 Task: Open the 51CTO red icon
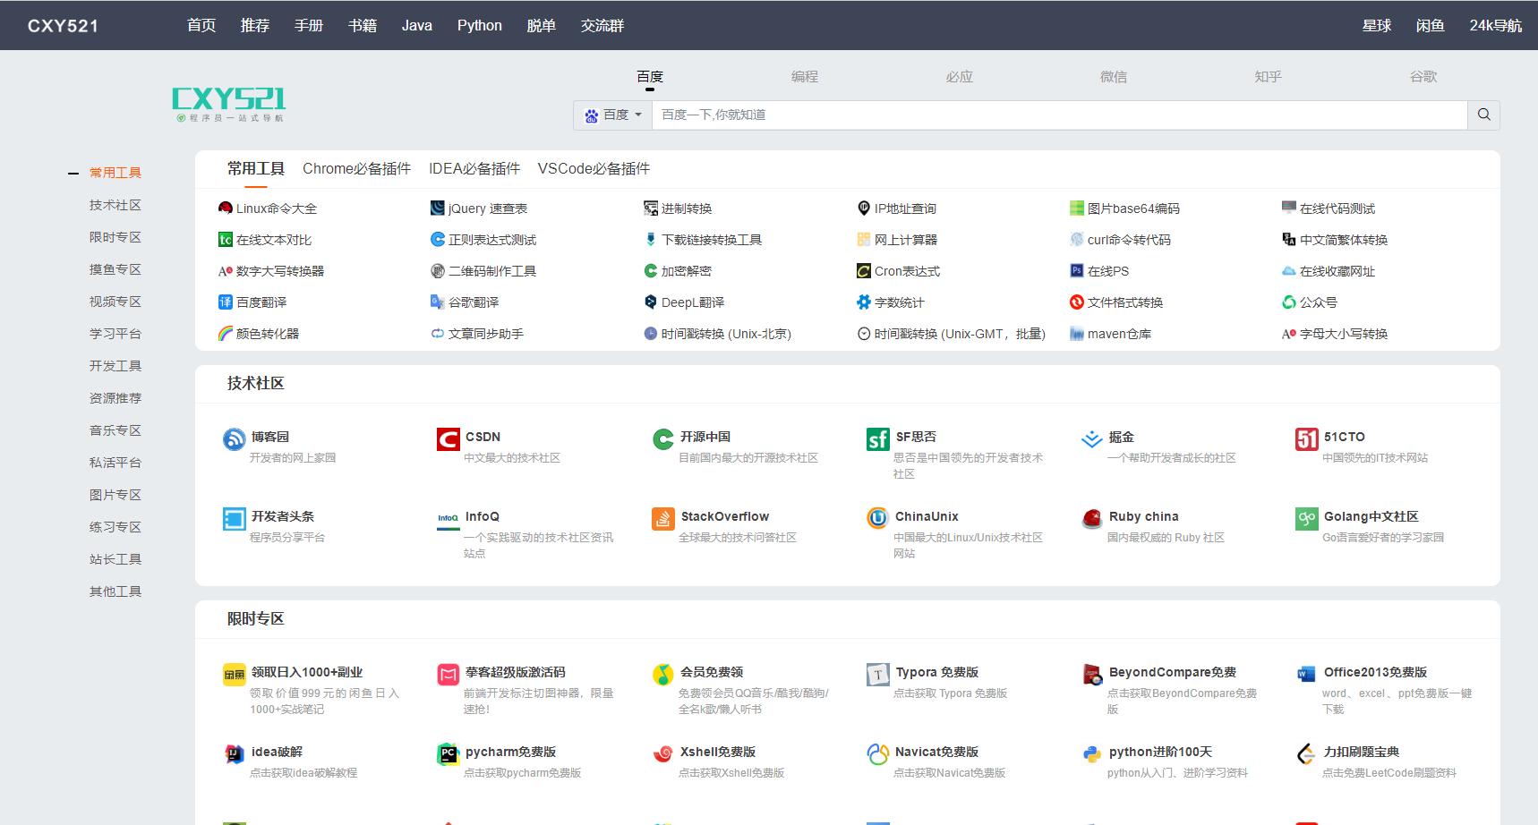coord(1306,439)
